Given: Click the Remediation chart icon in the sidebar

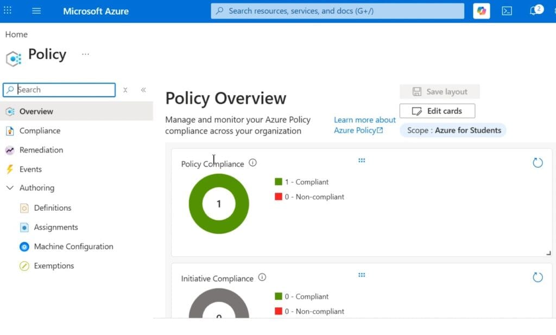Looking at the screenshot, I should coord(10,150).
